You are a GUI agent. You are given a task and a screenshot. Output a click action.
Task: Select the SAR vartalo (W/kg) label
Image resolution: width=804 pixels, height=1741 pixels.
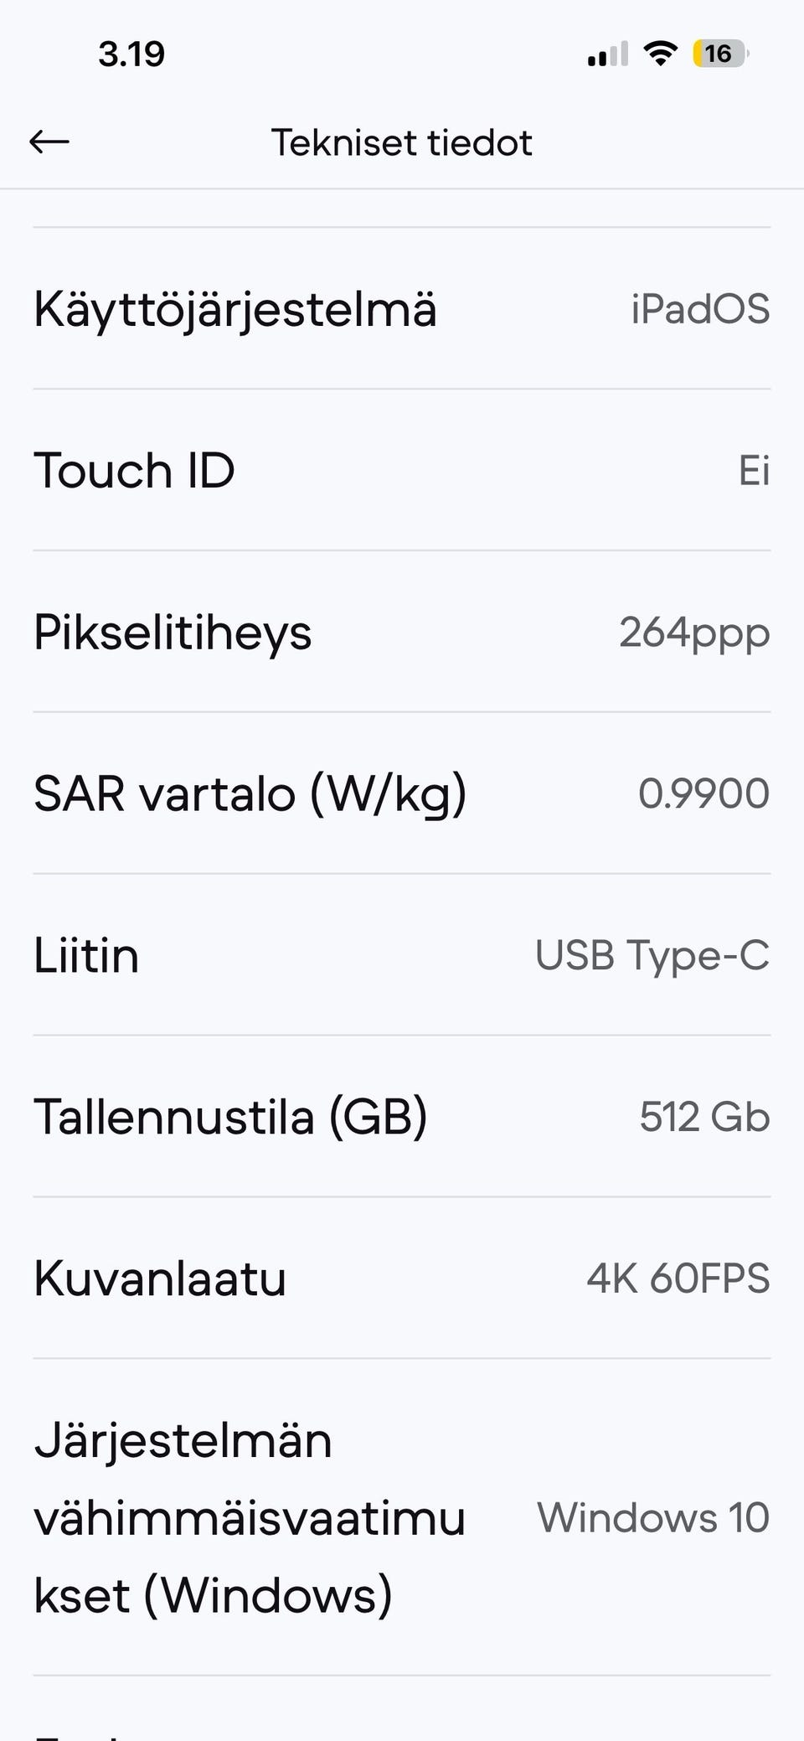coord(250,794)
